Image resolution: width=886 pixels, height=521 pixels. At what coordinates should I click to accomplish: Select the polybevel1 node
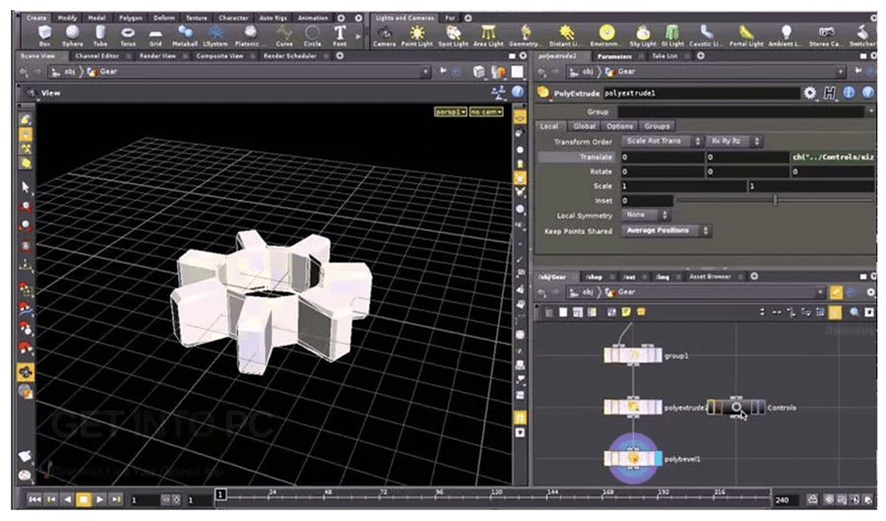point(632,459)
